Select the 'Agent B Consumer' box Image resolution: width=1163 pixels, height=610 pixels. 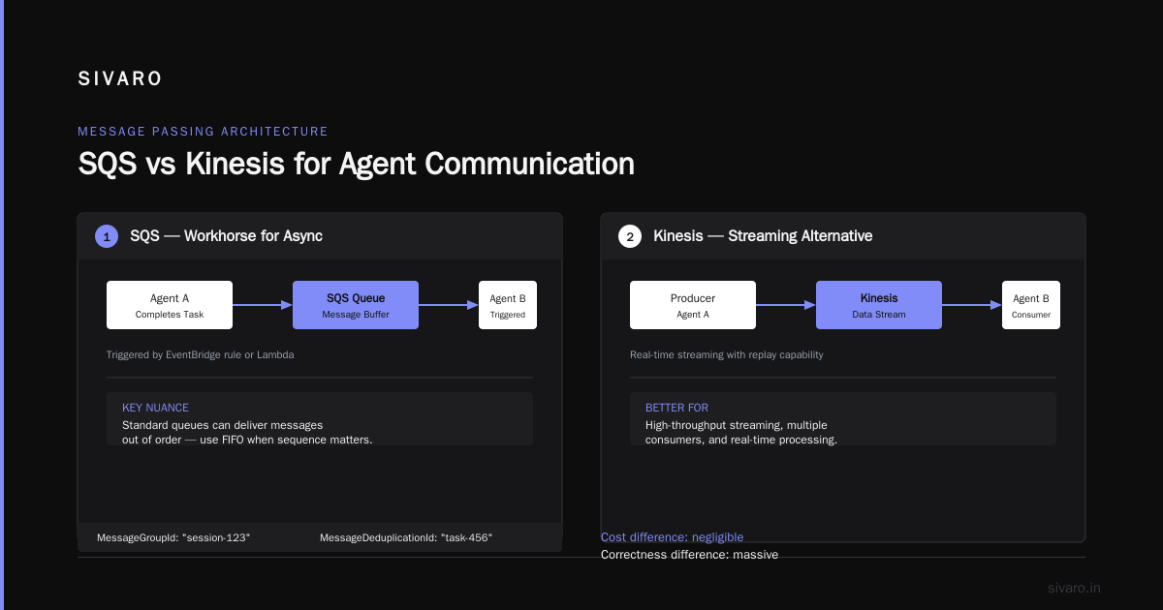(x=1031, y=305)
